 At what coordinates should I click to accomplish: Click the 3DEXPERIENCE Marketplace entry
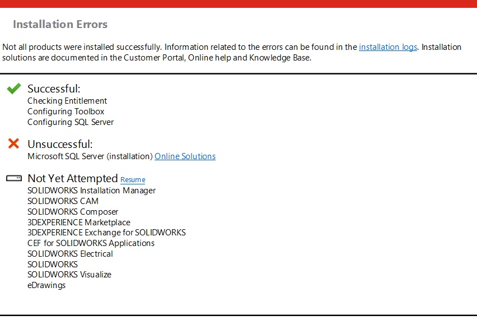79,222
